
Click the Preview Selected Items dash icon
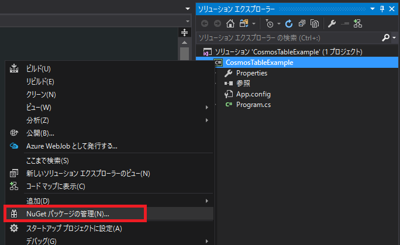(x=345, y=24)
